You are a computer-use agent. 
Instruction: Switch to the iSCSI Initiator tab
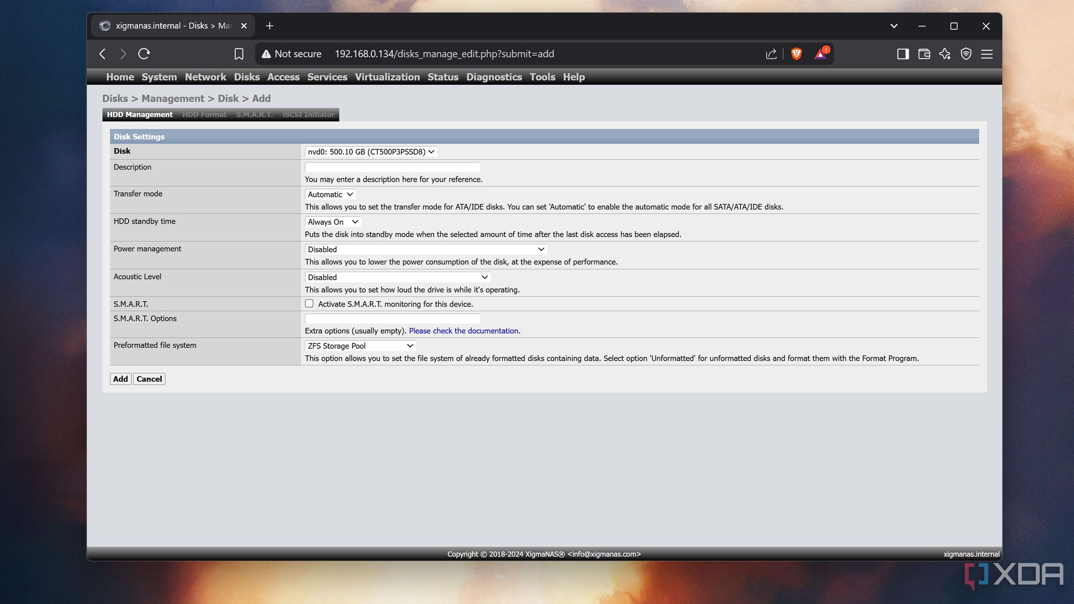308,115
